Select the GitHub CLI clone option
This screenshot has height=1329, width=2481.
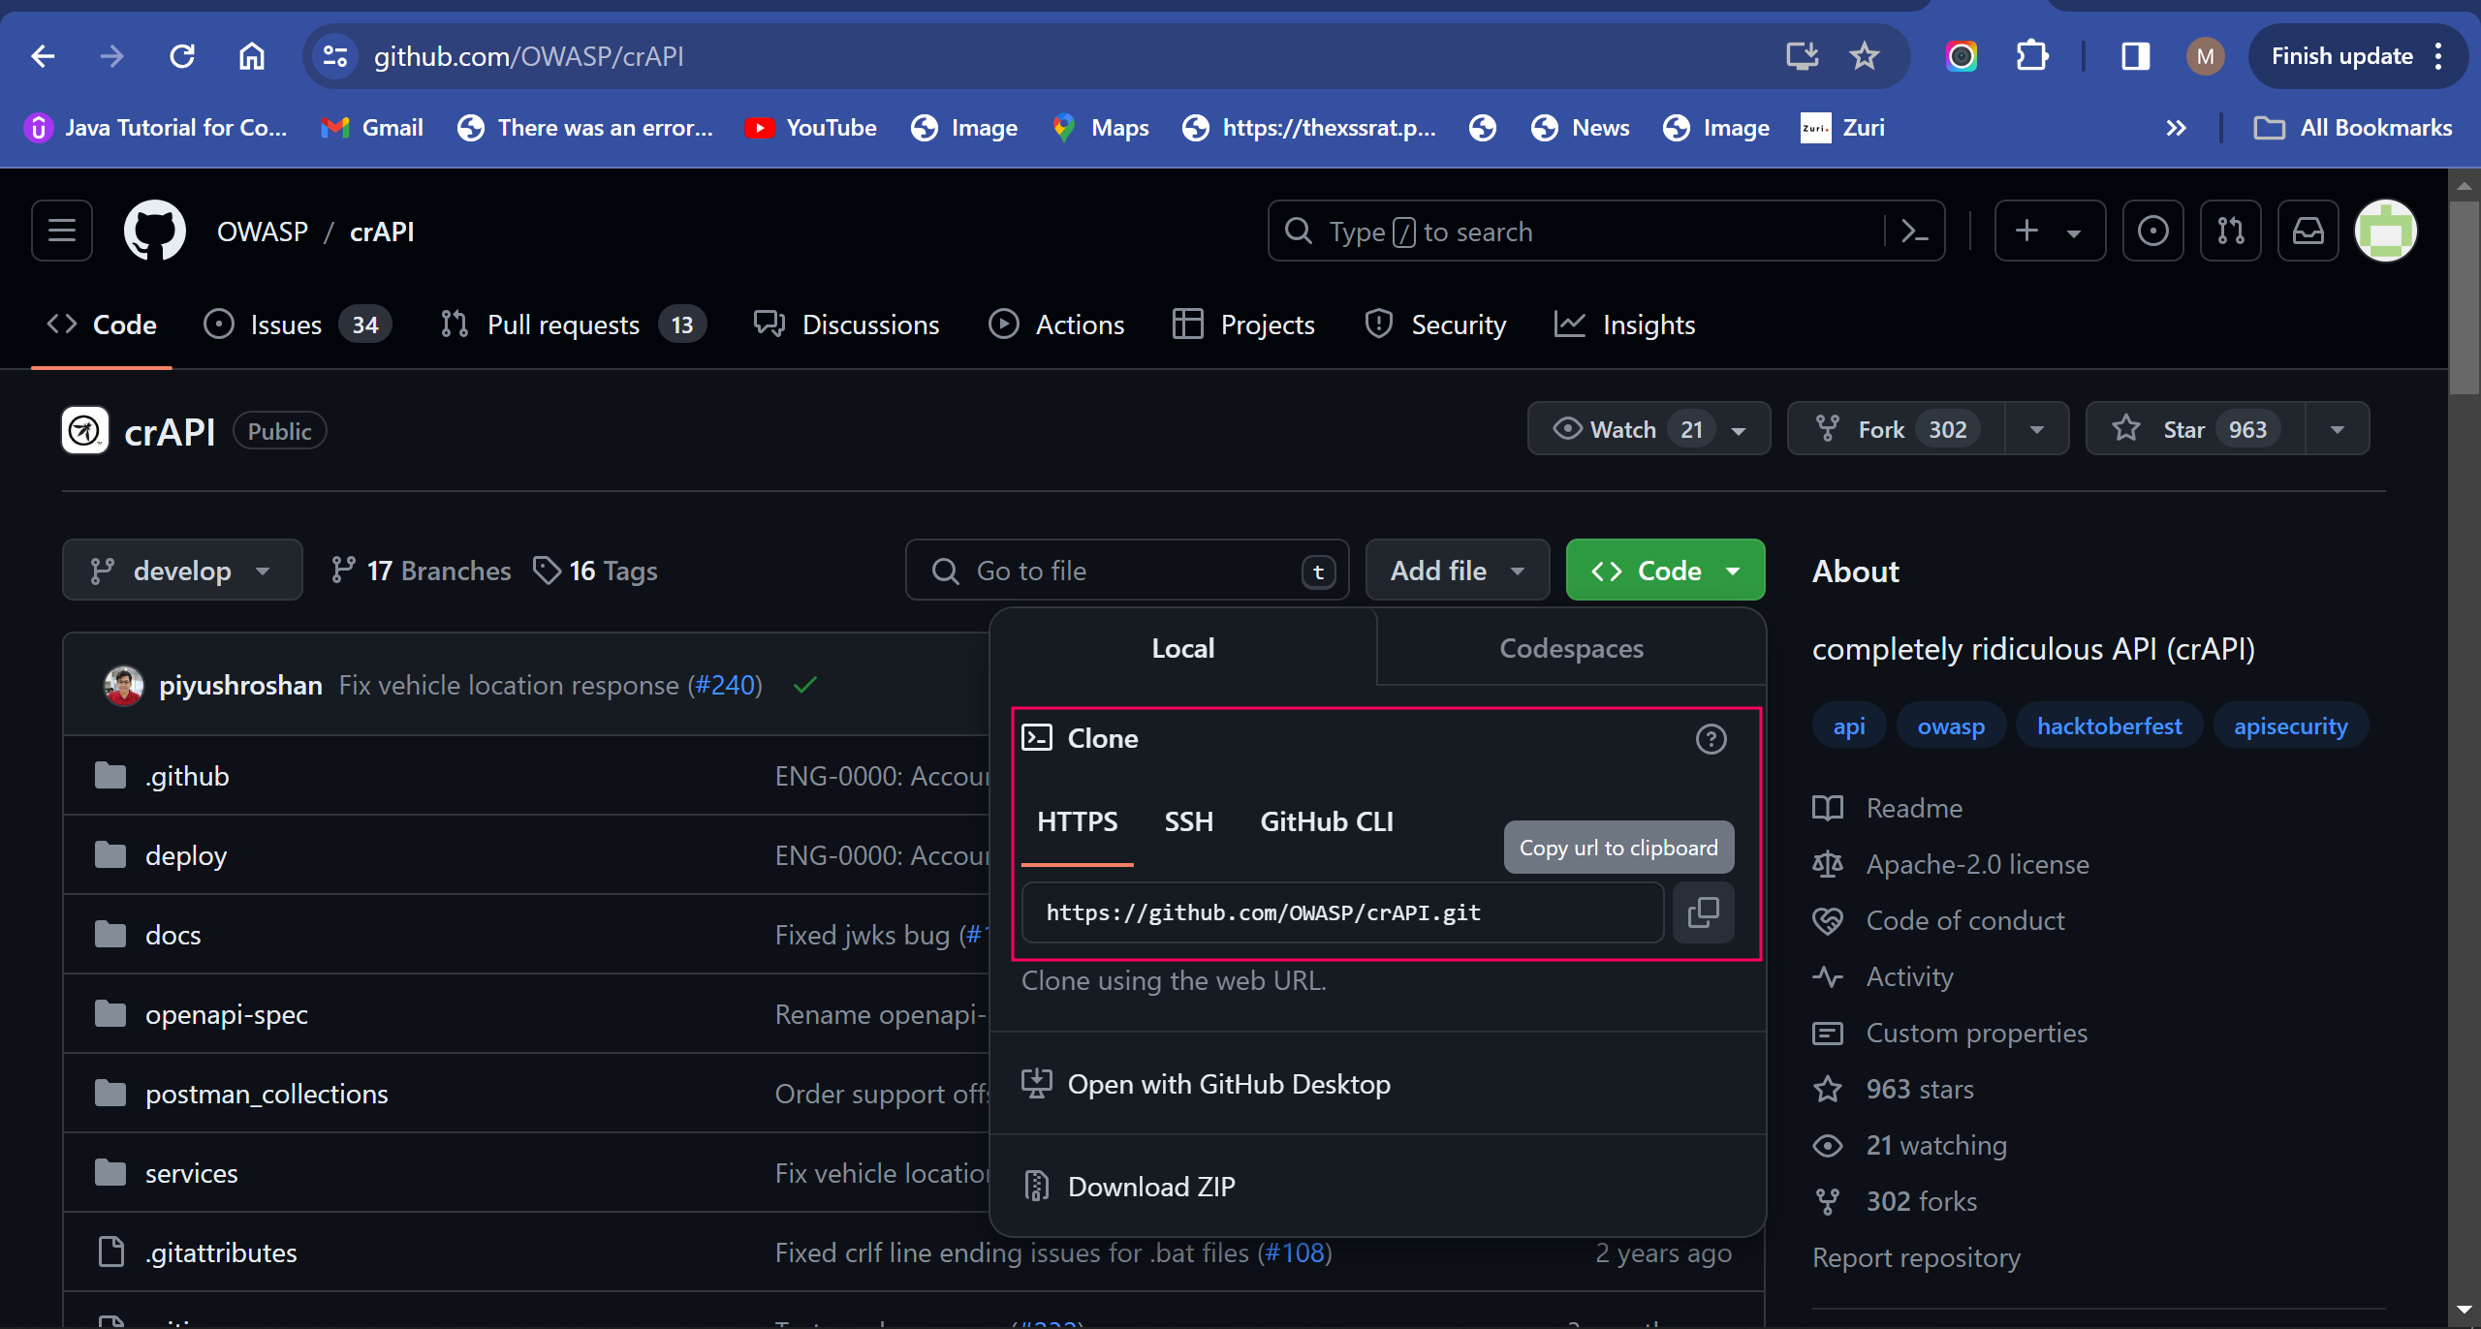coord(1326,821)
